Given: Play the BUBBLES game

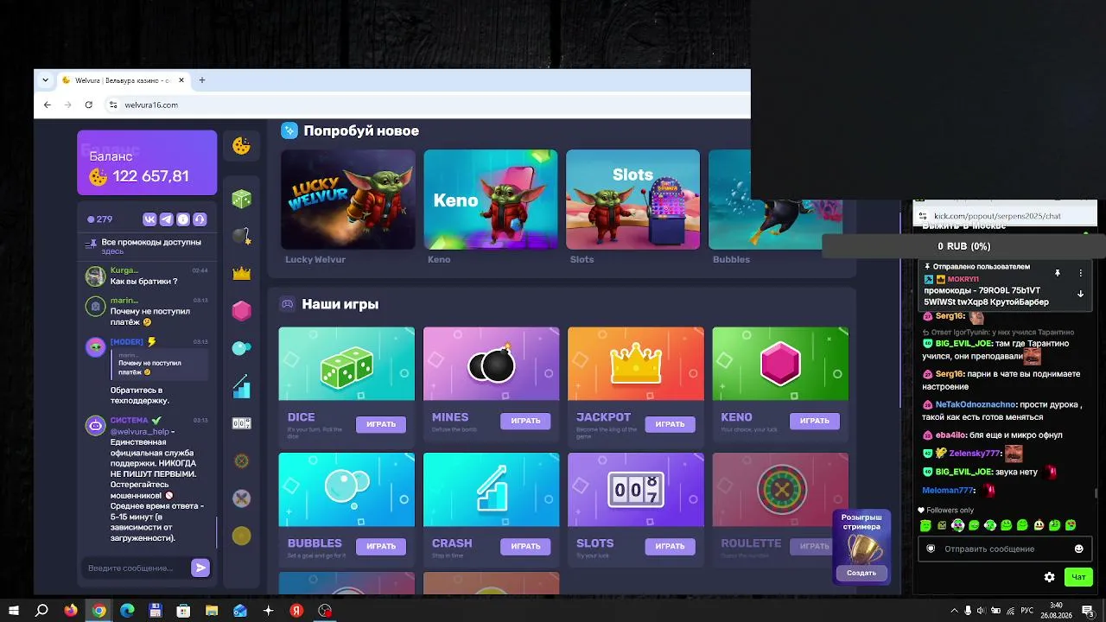Looking at the screenshot, I should tap(381, 546).
